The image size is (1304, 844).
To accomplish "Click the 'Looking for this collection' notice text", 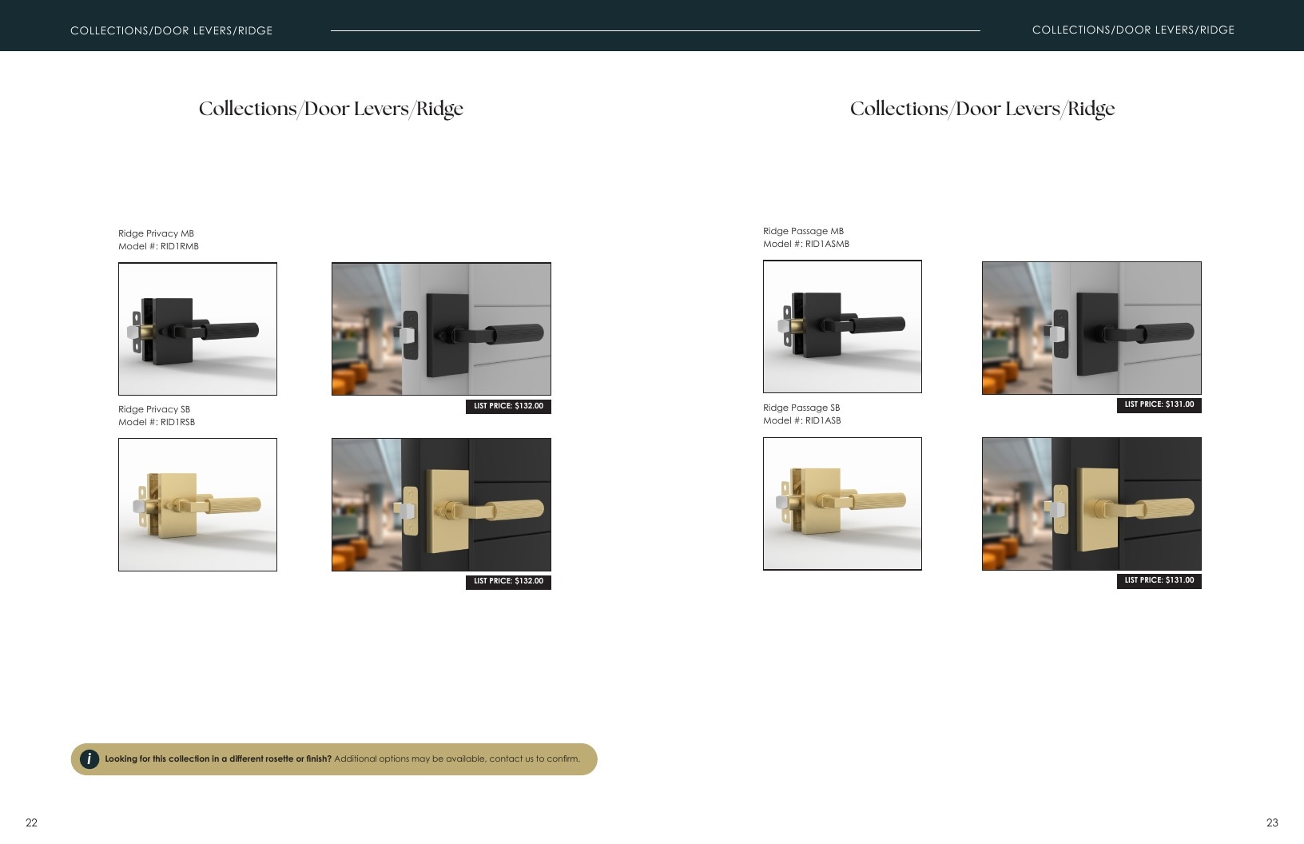I will tap(342, 759).
